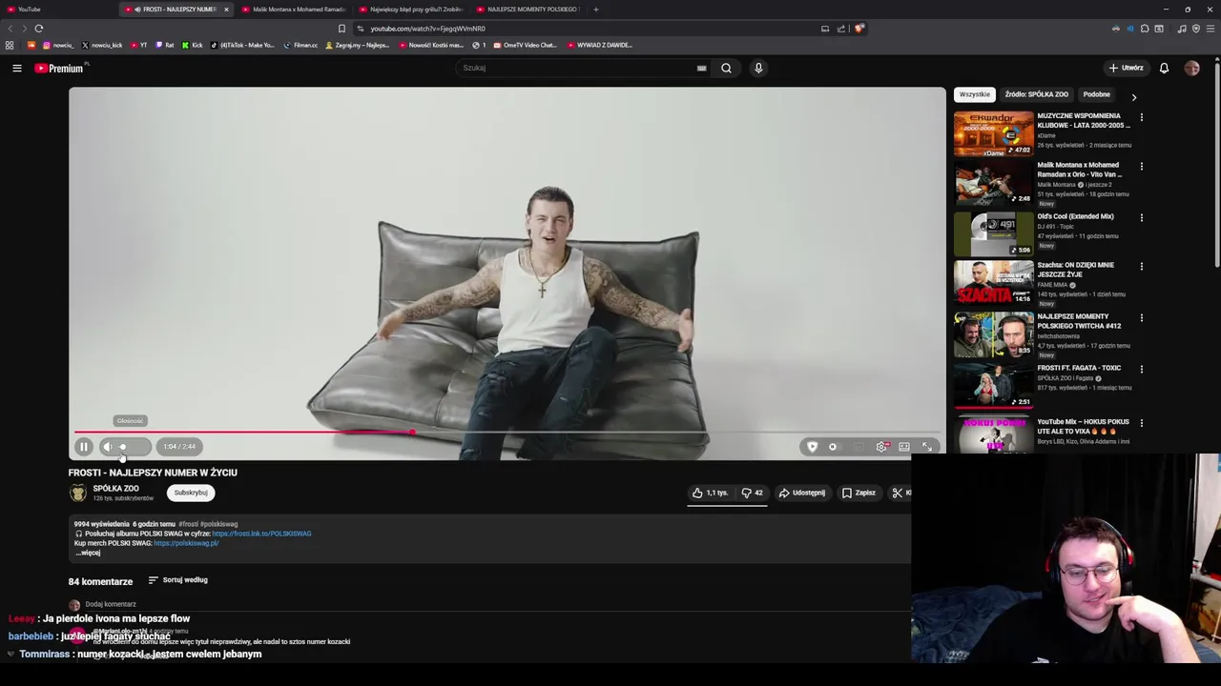Screen dimensions: 1221x686
Task: Open Szachta: ON DZIĘKI MNIE video thumbnail
Action: pos(993,283)
